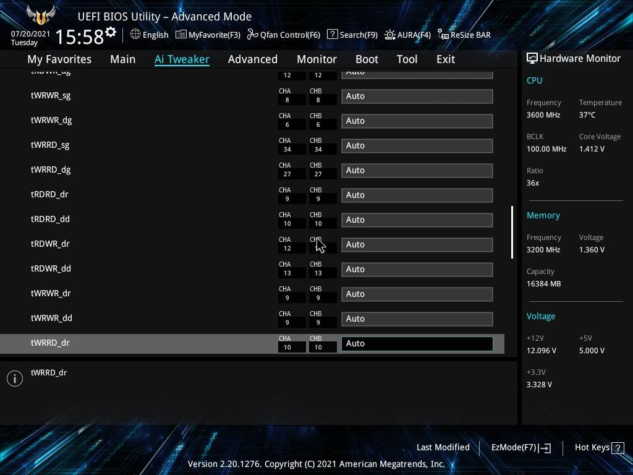633x475 pixels.
Task: Click the settings gear next to clock
Action: [x=111, y=32]
